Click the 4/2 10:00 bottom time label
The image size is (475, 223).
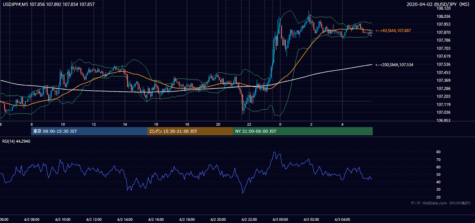[x=63, y=220]
